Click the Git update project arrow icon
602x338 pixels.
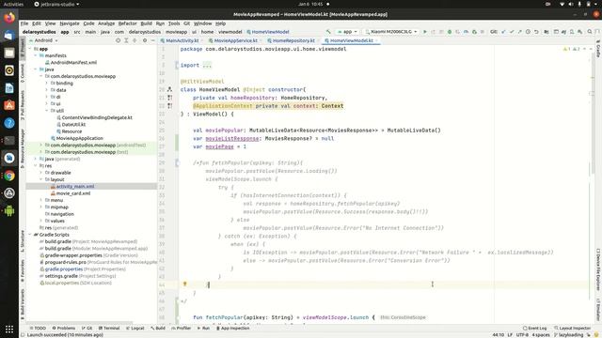(503, 32)
